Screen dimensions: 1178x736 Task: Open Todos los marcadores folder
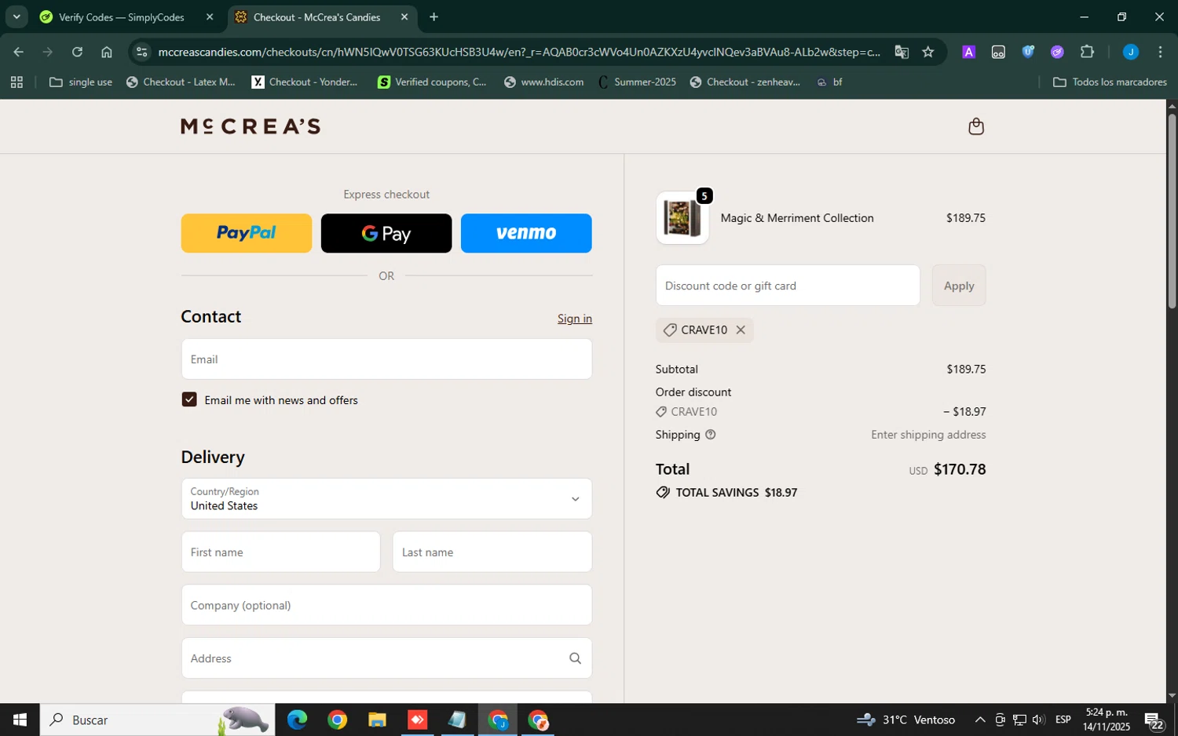1110,82
